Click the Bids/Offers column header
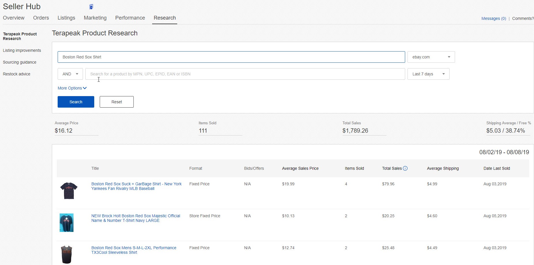This screenshot has height=265, width=534. pyautogui.click(x=254, y=168)
